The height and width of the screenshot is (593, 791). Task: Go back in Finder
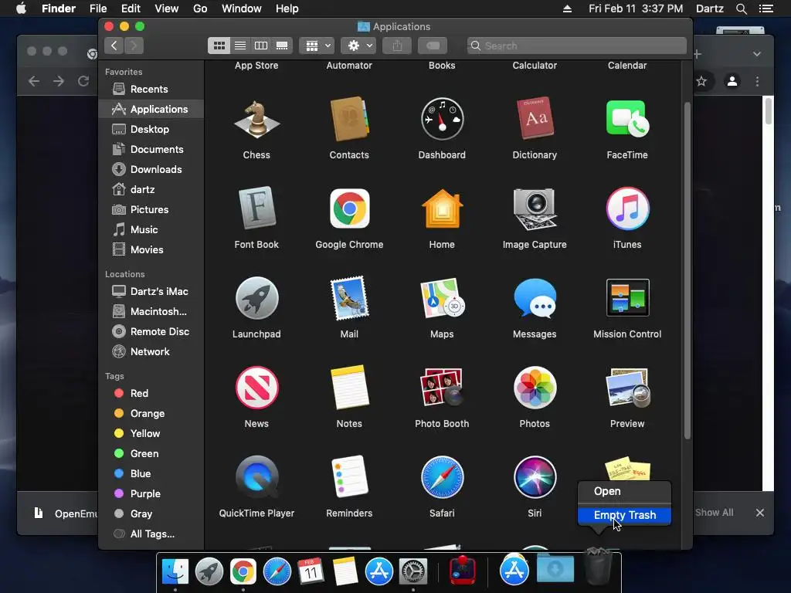click(x=114, y=46)
